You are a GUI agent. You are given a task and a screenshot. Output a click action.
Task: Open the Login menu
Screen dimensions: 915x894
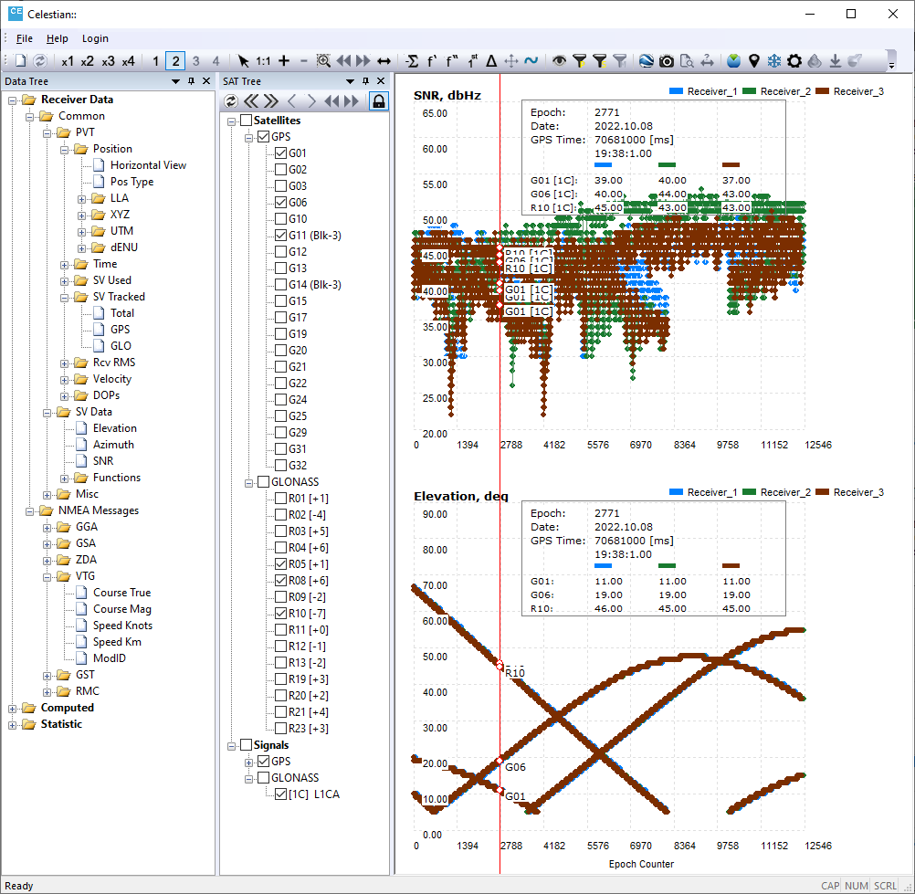95,38
